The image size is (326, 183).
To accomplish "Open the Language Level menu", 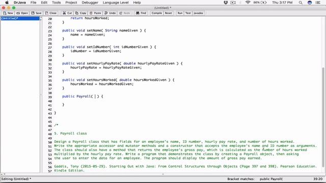I will coord(116,3).
